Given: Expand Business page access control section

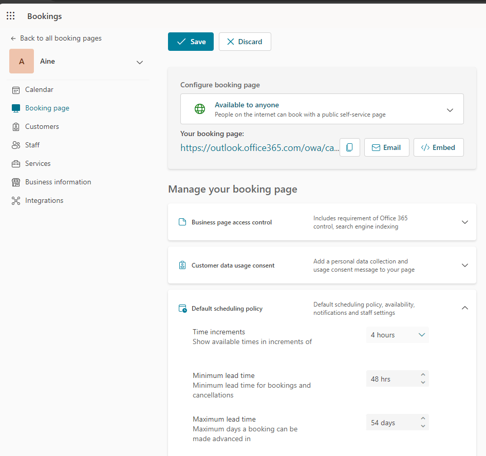Looking at the screenshot, I should tap(464, 222).
